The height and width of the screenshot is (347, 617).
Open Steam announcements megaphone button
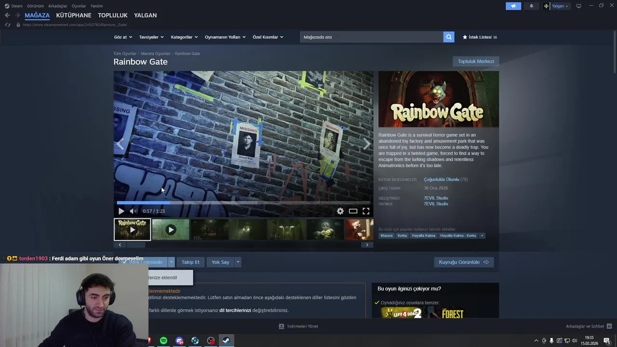tap(513, 6)
